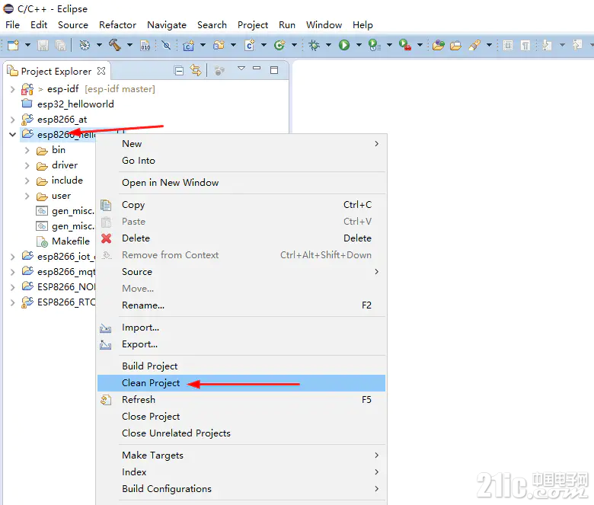Choose Clean Project in context menu
594x505 pixels.
click(x=241, y=383)
